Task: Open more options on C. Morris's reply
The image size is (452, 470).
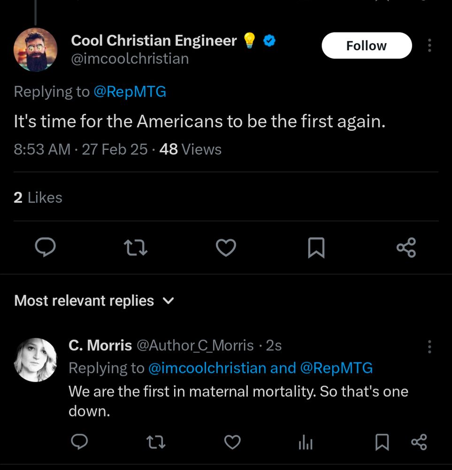Action: pyautogui.click(x=429, y=346)
